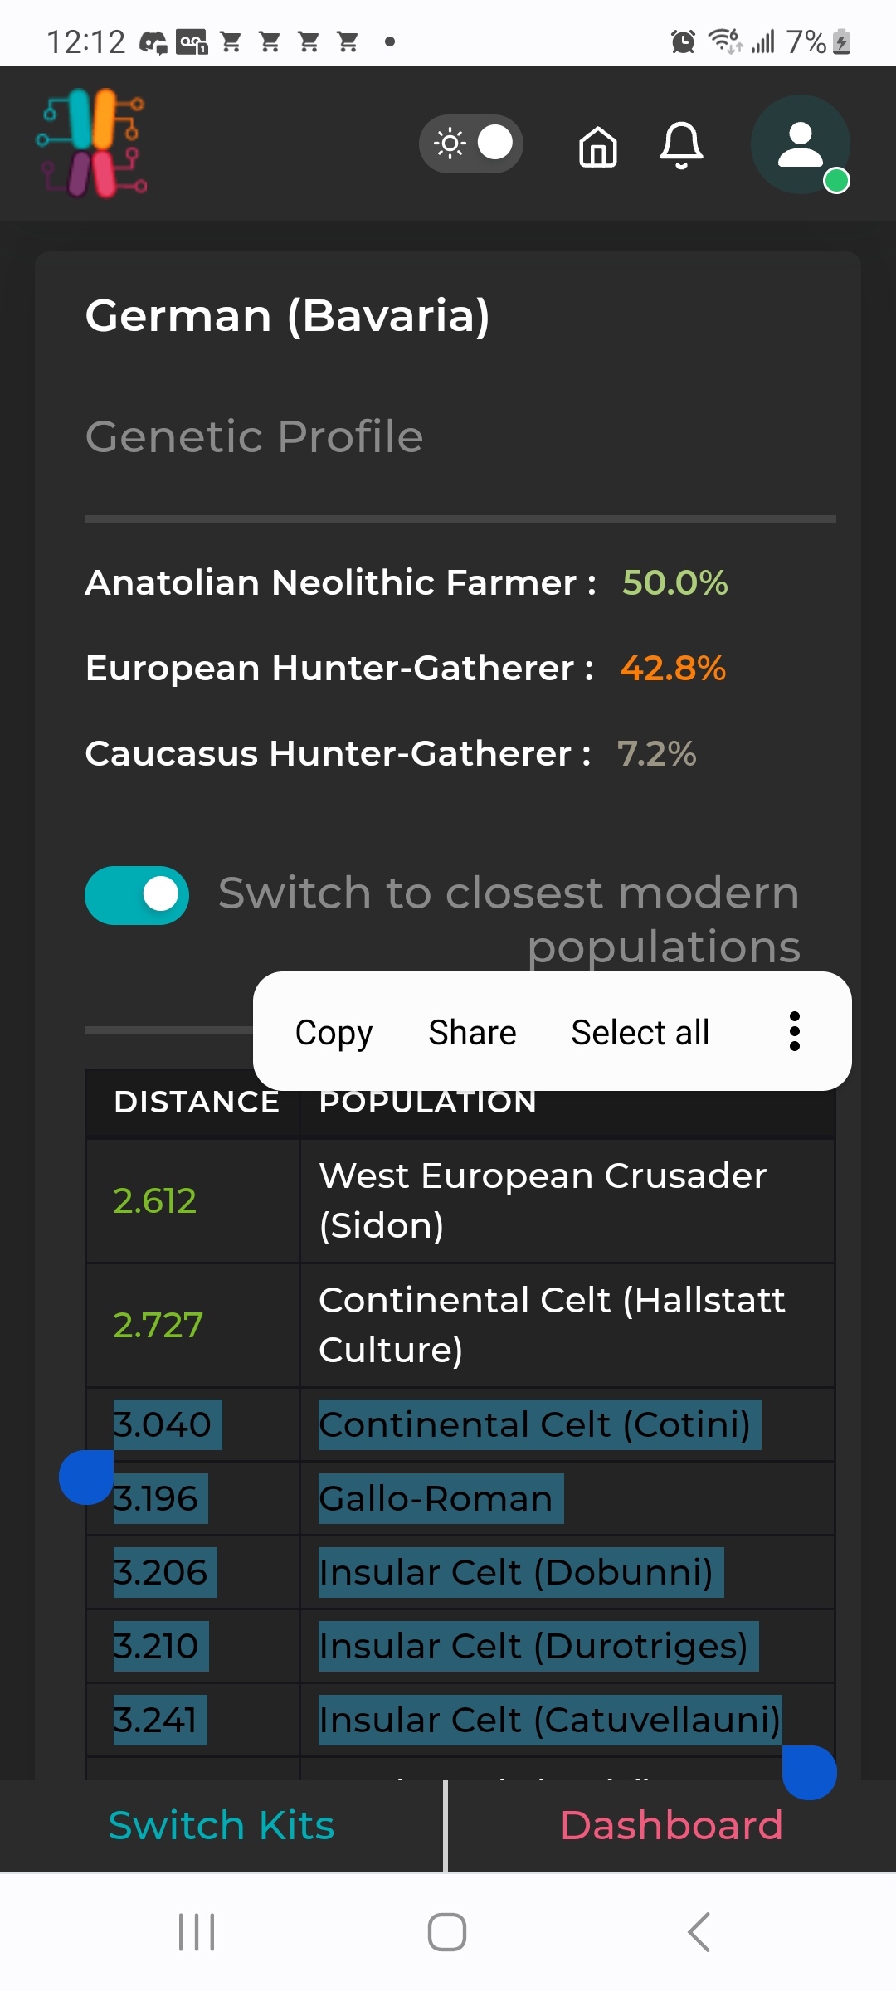
Task: Tap the colorful DNA app logo
Action: [92, 144]
